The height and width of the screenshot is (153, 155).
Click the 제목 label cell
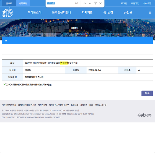click(12, 63)
